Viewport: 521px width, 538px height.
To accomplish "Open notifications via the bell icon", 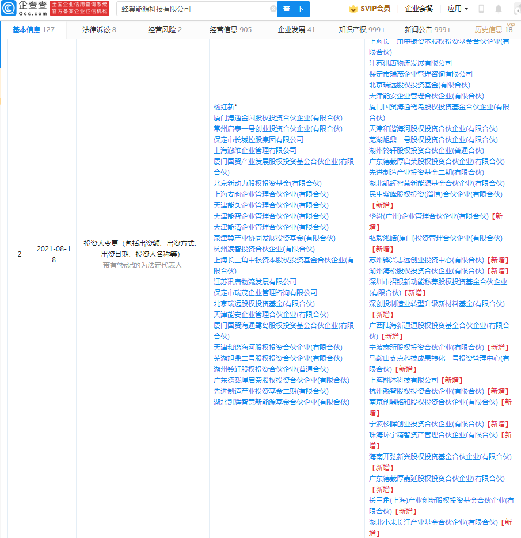I will pyautogui.click(x=498, y=9).
